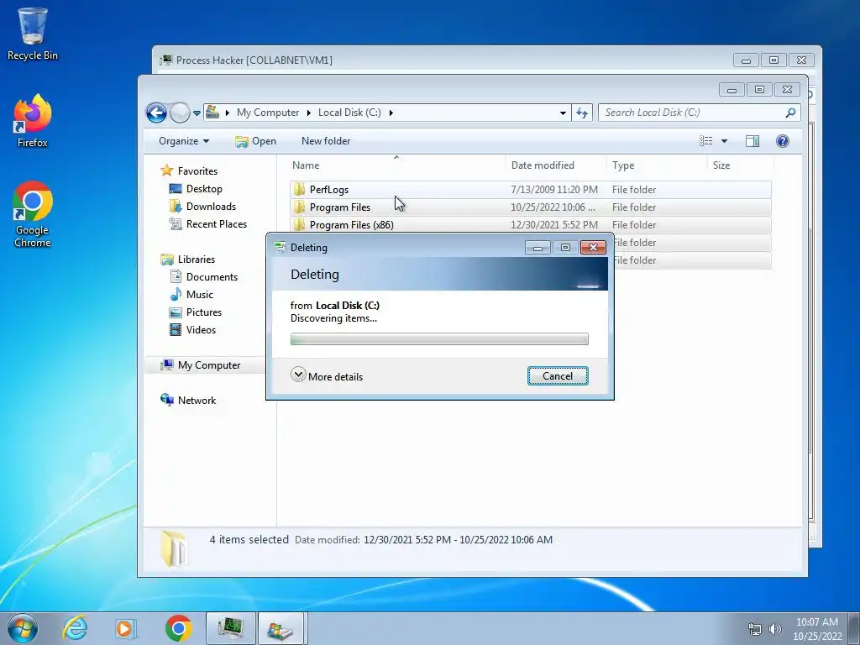860x645 pixels.
Task: Open Desktop under Favorites
Action: coord(196,189)
